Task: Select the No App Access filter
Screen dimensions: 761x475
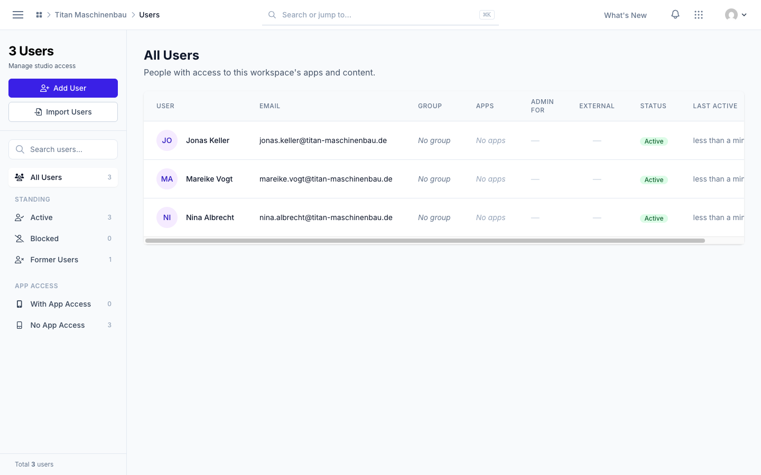Action: [63, 325]
